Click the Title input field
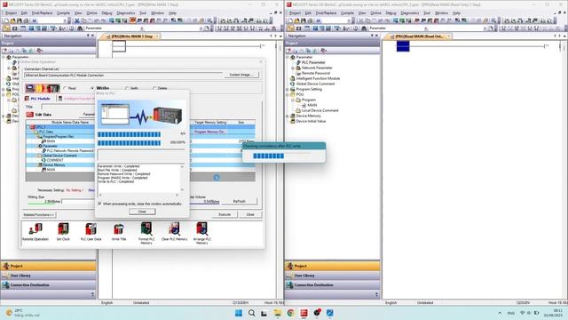The width and height of the screenshot is (568, 320). coord(68,107)
